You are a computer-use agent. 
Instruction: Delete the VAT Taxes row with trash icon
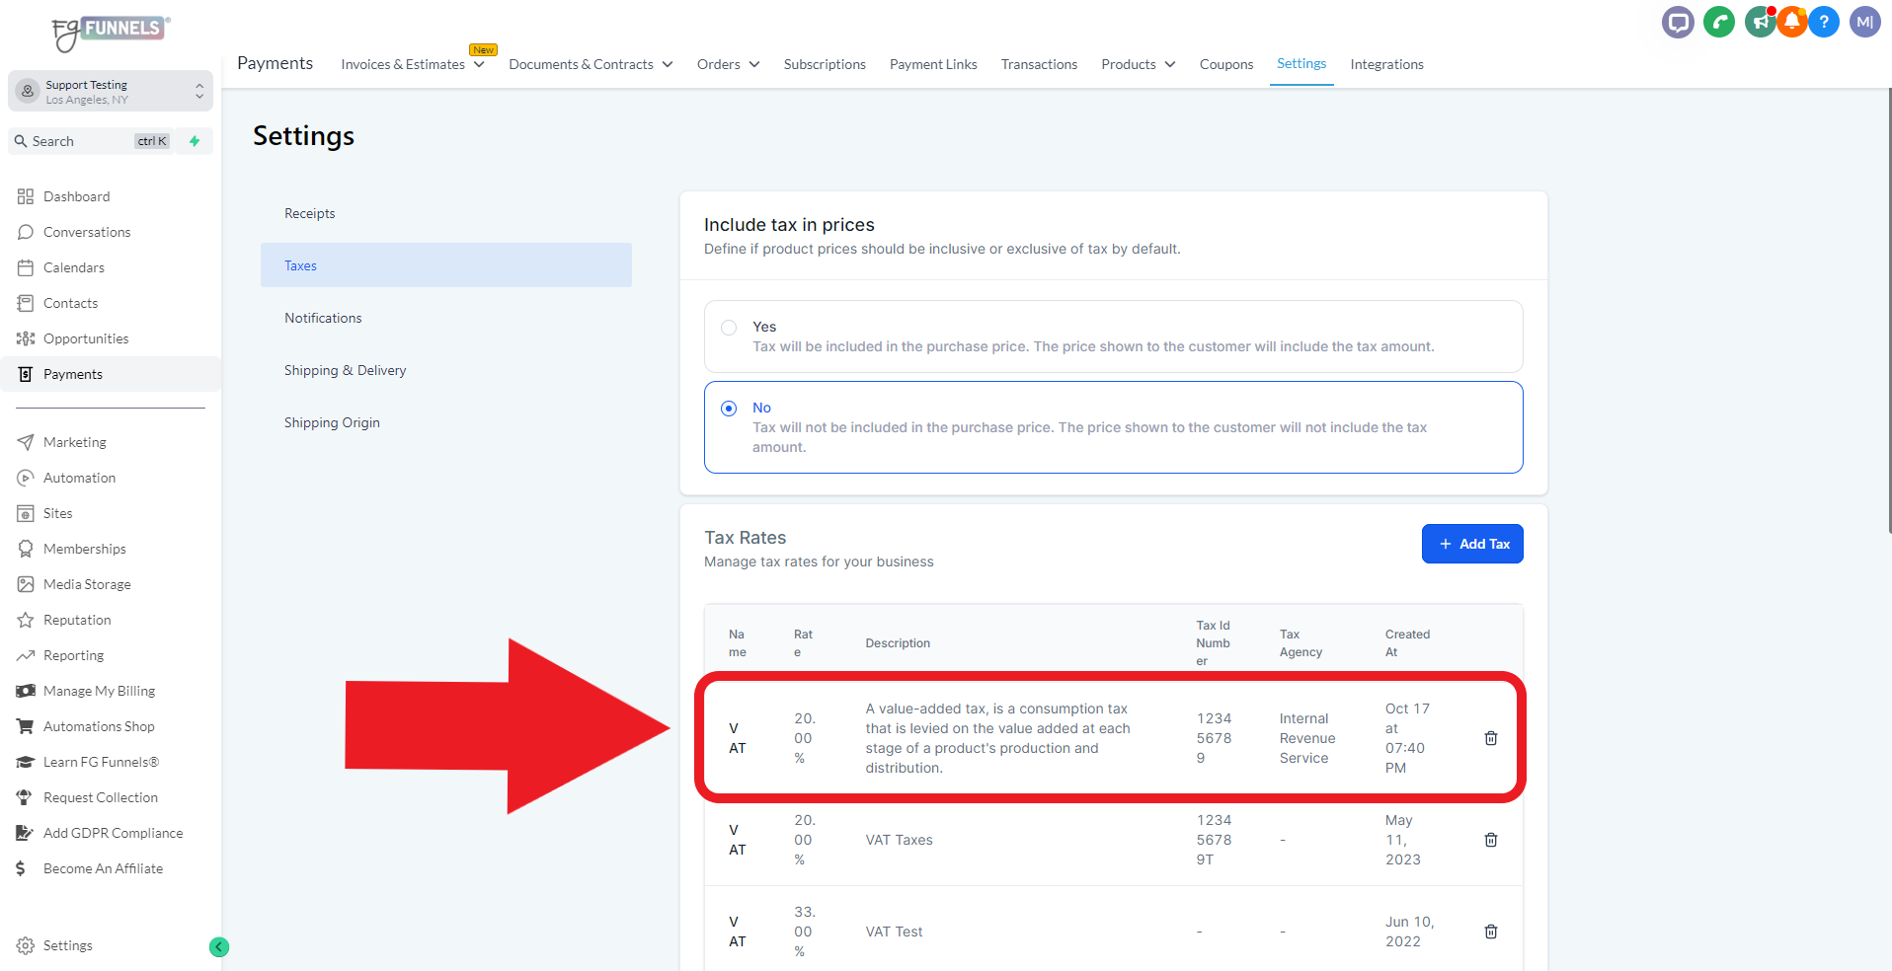[1491, 840]
